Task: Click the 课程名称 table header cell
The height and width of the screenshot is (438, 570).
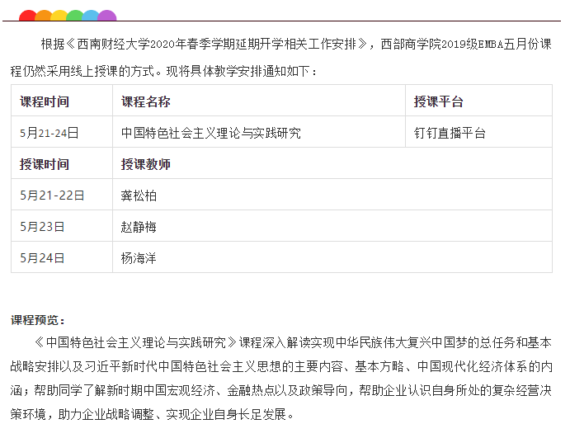Action: 146,101
